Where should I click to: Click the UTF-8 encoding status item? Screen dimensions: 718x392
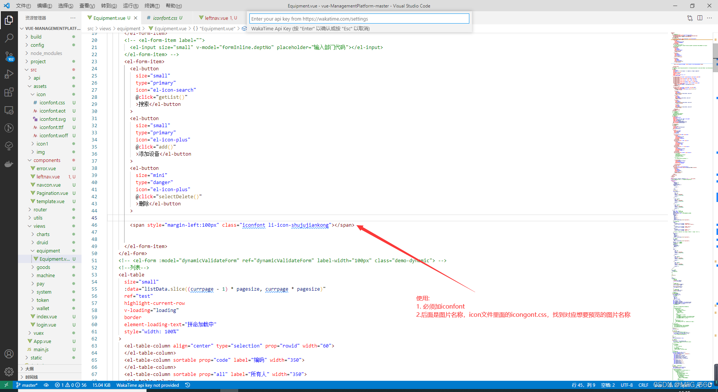tap(627, 385)
